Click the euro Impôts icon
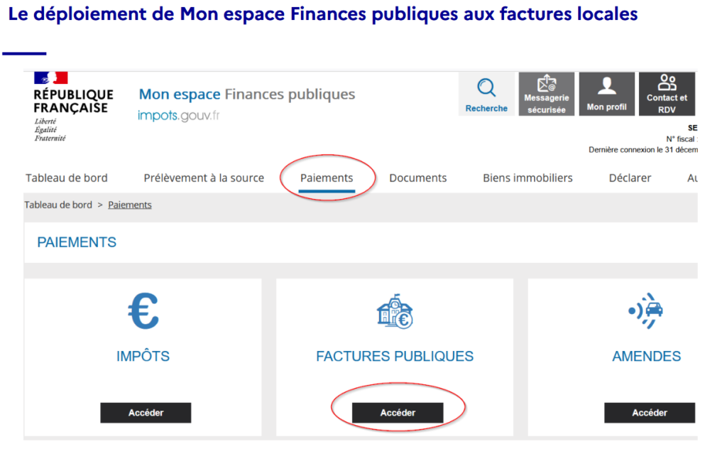The height and width of the screenshot is (459, 727). click(x=143, y=312)
